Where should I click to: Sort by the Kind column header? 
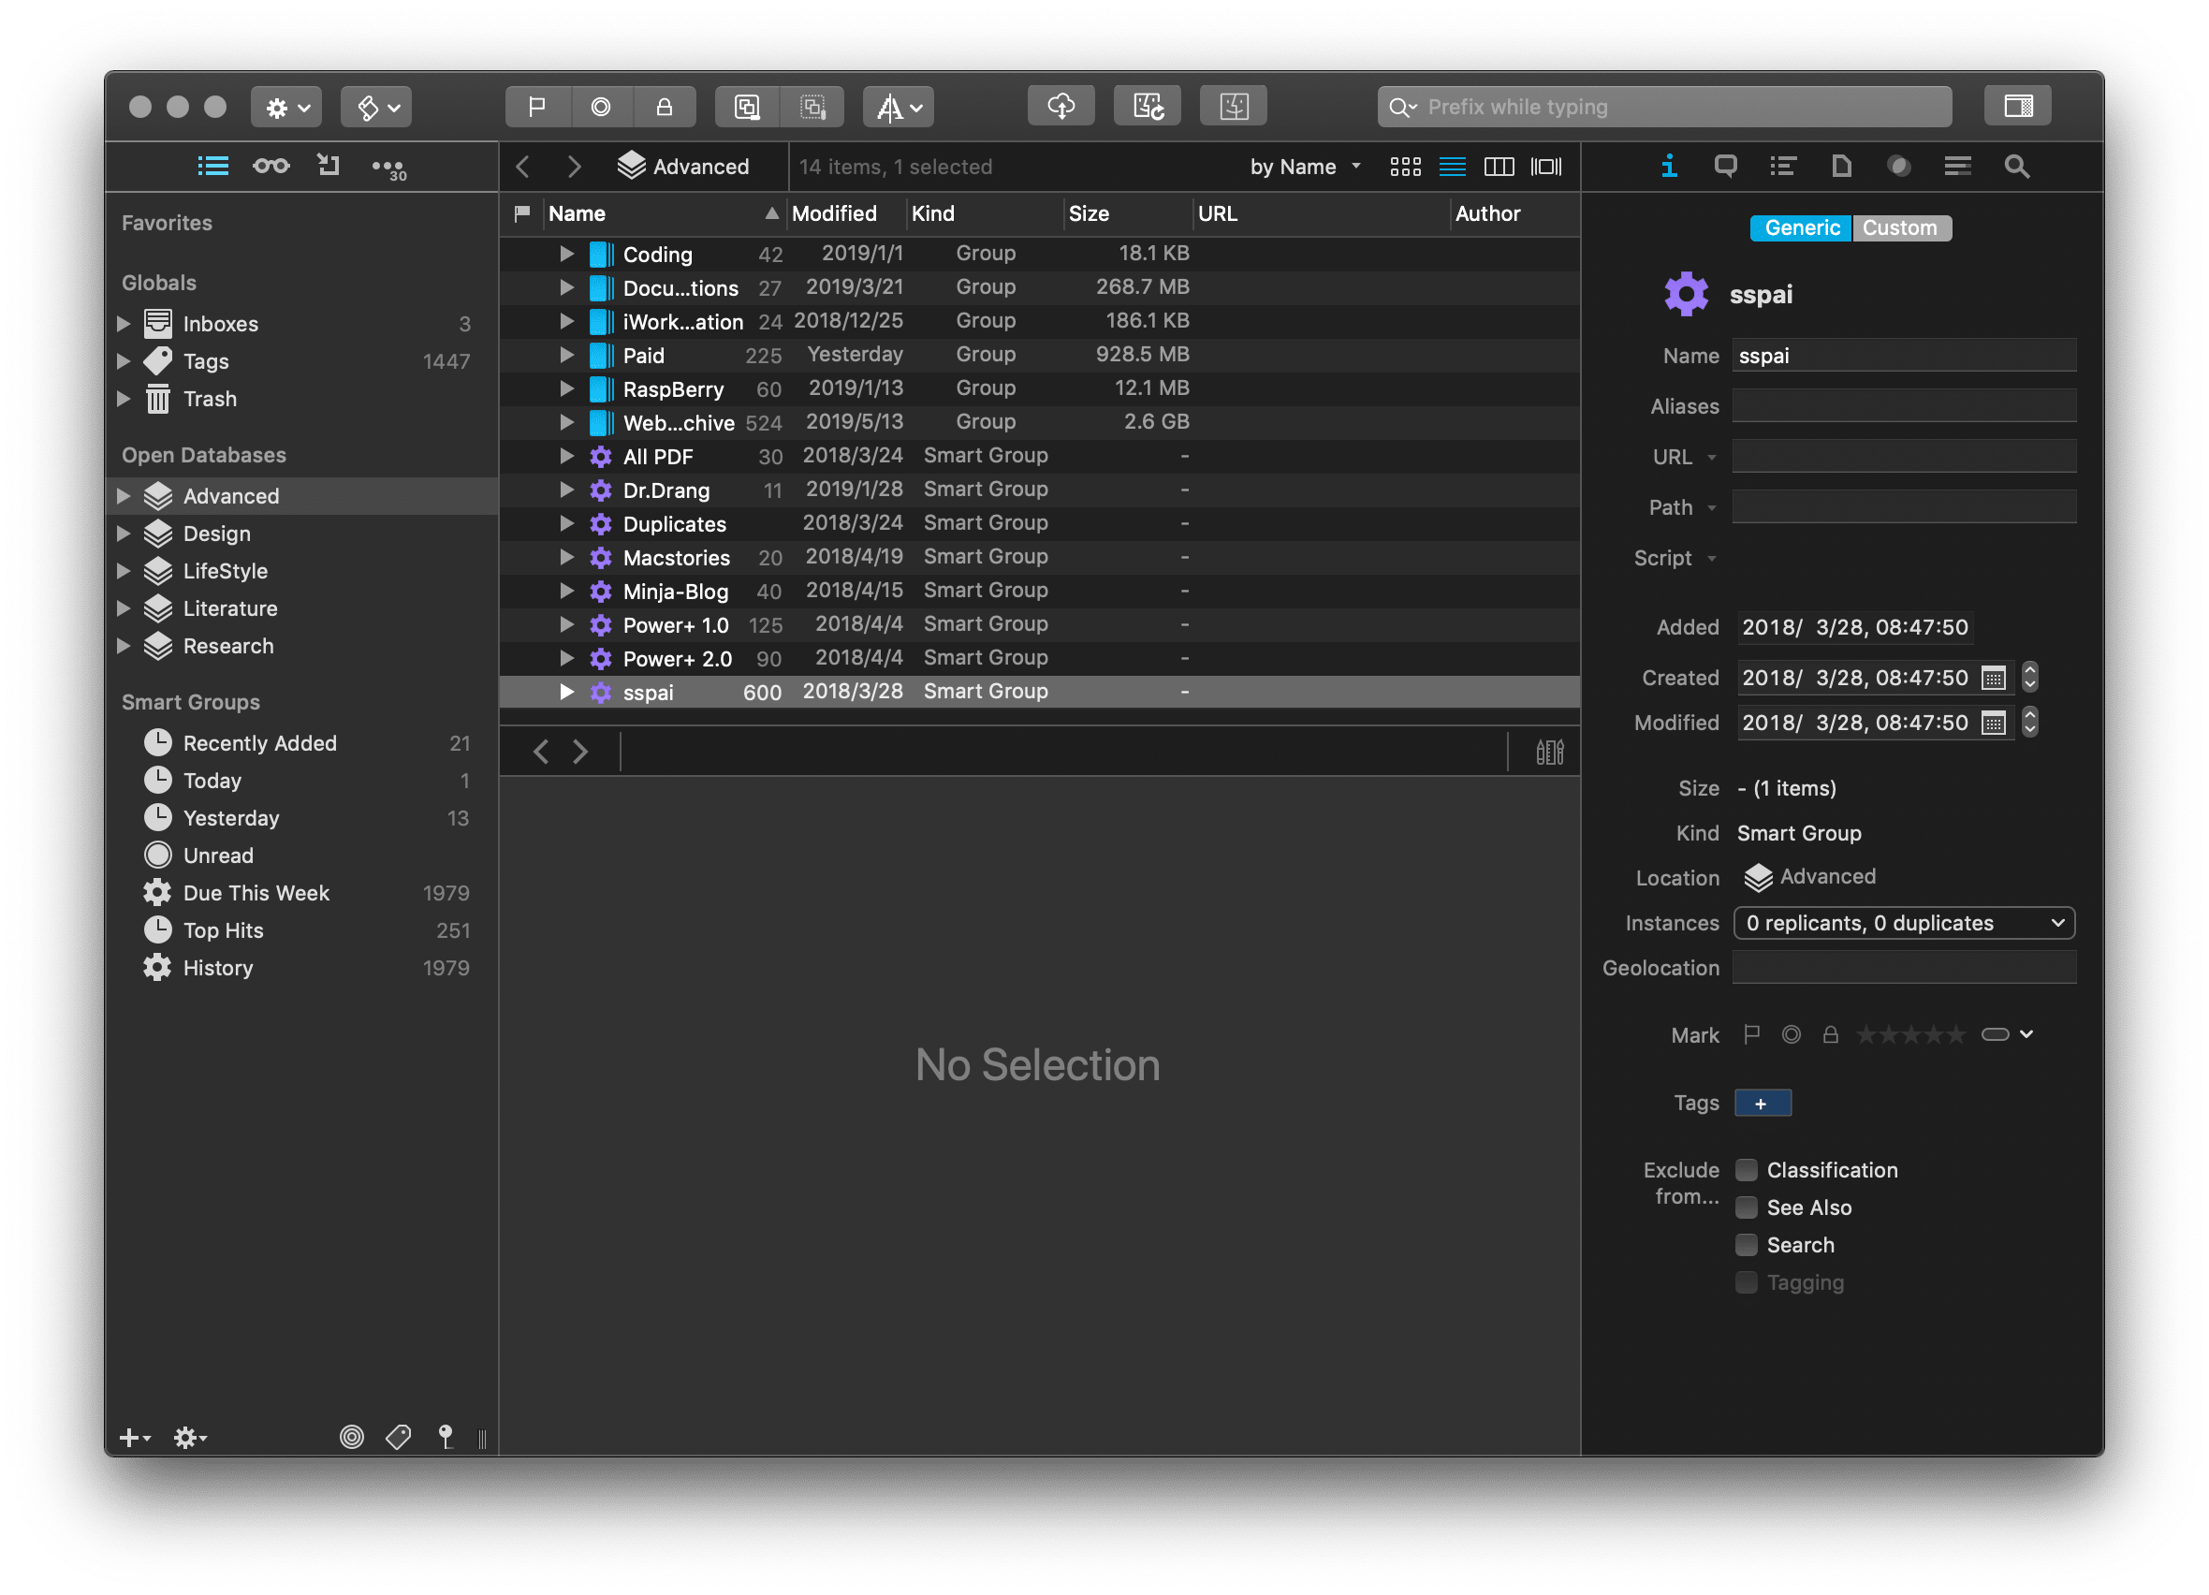click(984, 213)
